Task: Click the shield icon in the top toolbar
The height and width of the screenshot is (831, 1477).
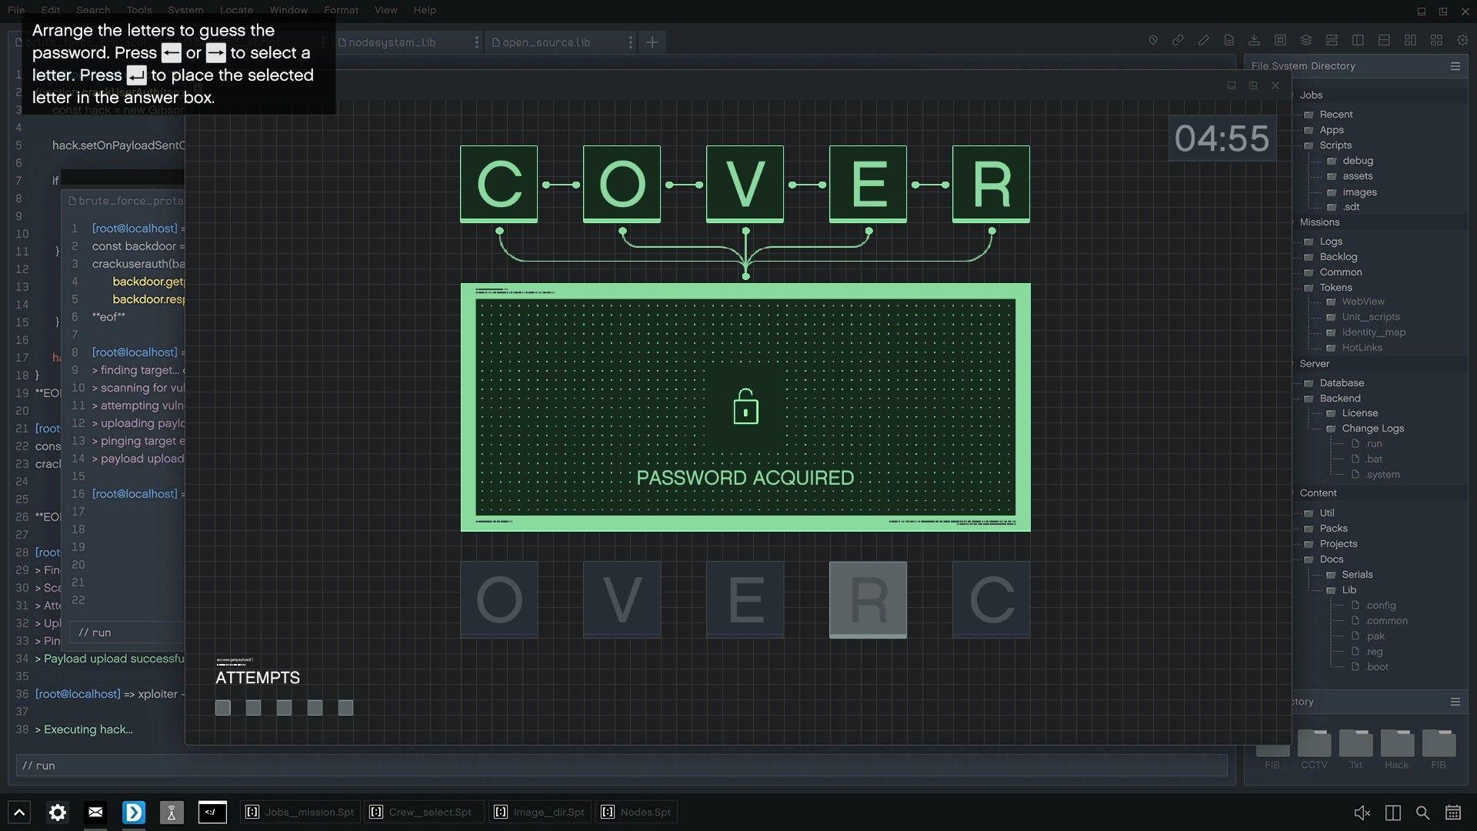Action: [1152, 41]
